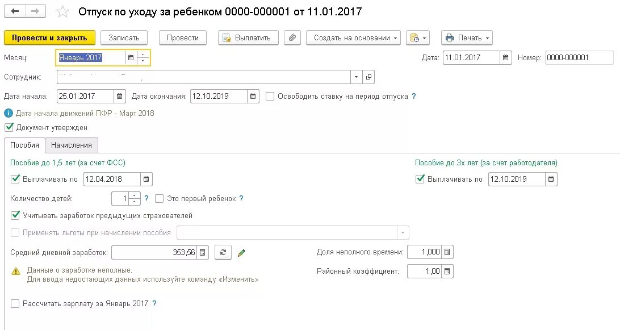Screen dimensions: 620x330
Task: Toggle the Документ утвержден checkbox
Action: pos(9,127)
